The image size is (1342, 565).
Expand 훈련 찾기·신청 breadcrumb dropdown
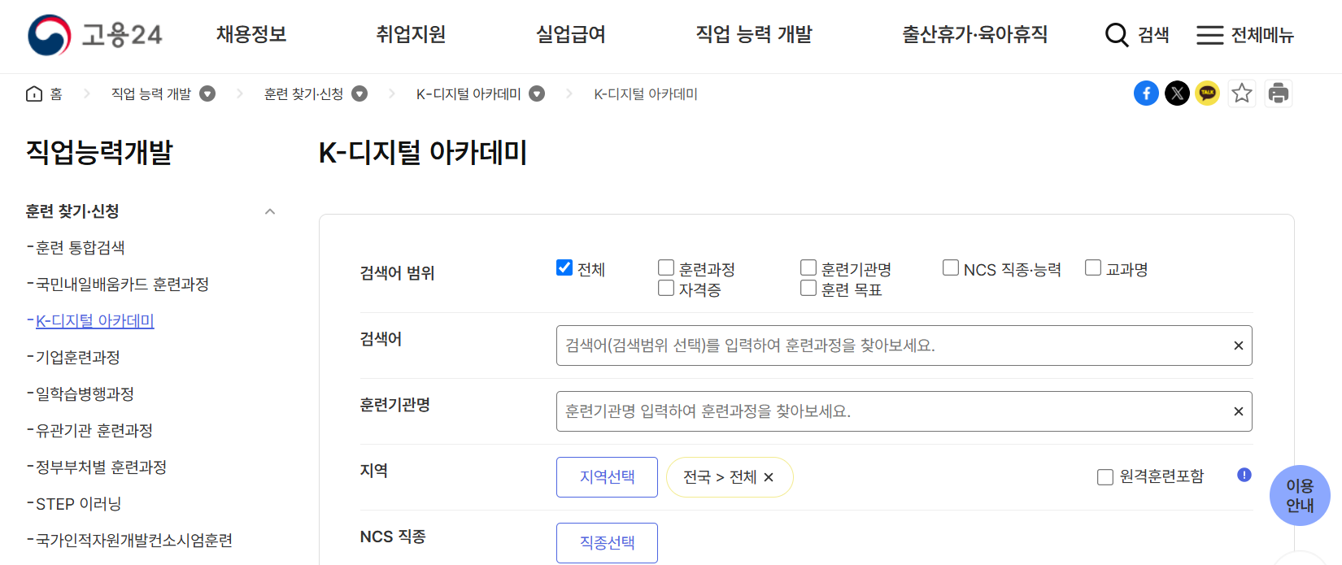point(359,93)
